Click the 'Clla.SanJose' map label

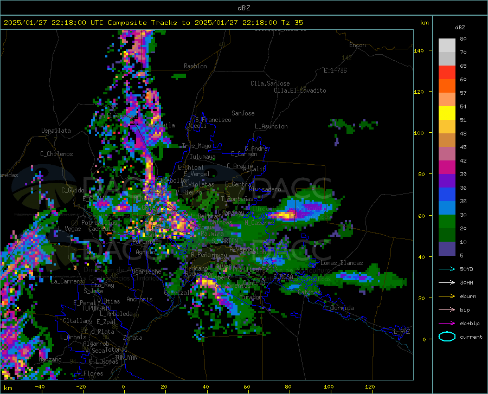coord(270,83)
